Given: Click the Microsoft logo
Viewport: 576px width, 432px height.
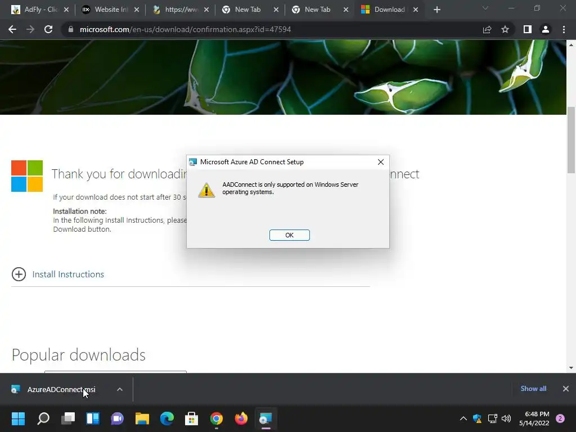Looking at the screenshot, I should [27, 176].
